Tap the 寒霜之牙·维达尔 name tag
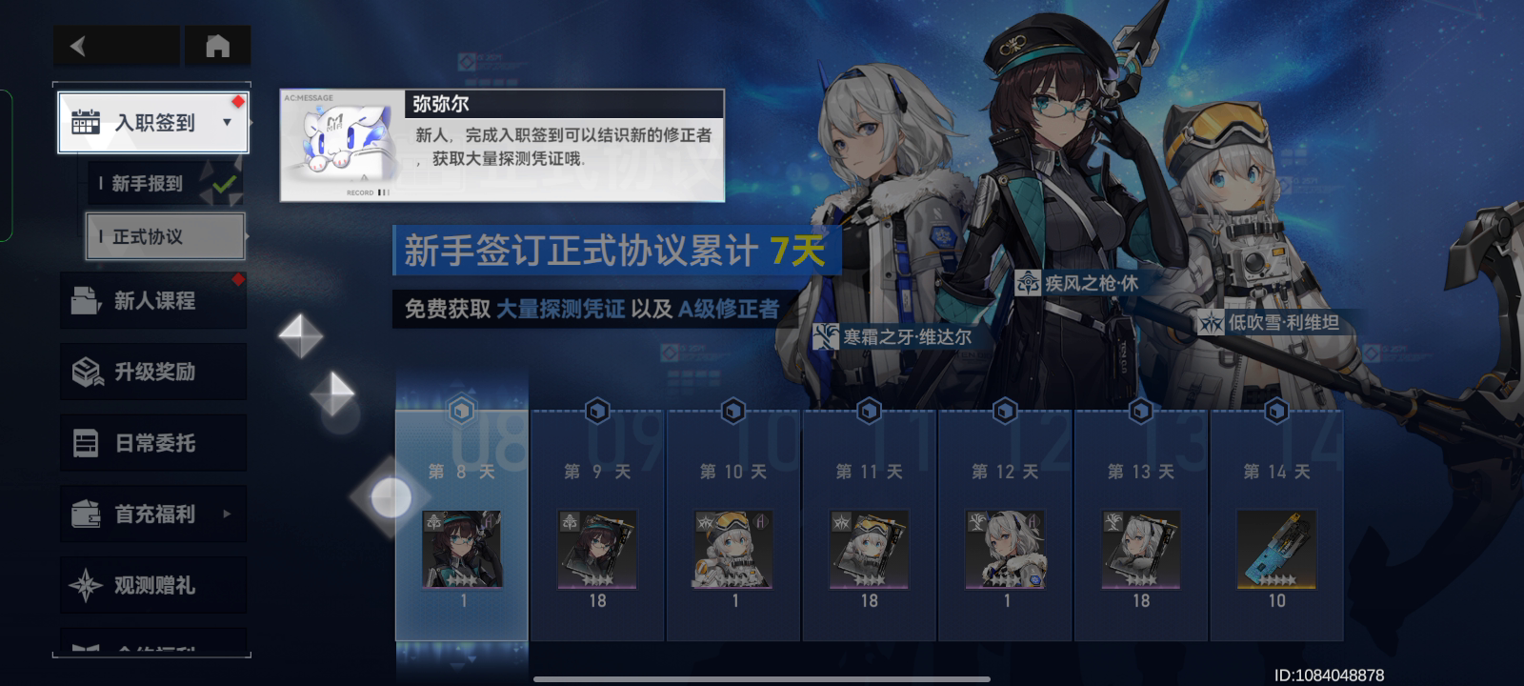1524x686 pixels. click(x=892, y=336)
